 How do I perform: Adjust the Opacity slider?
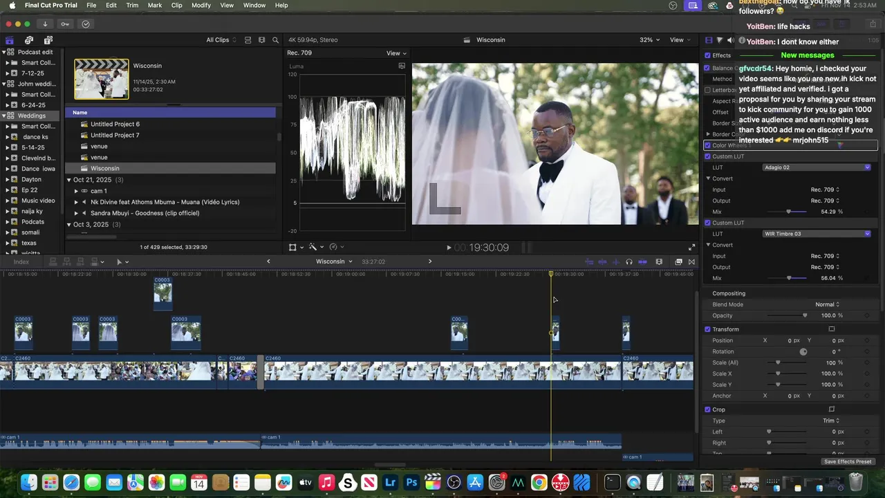[x=805, y=315]
